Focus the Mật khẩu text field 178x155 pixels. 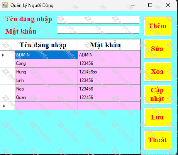98,30
